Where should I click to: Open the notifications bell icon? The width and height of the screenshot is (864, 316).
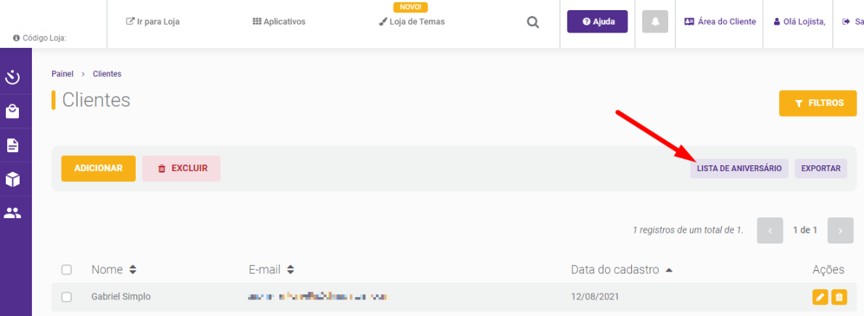(655, 22)
